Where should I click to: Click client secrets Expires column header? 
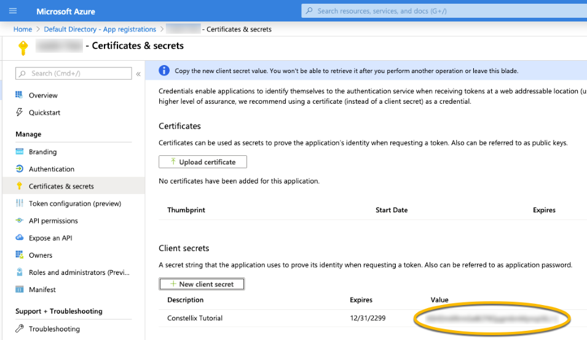pos(361,299)
